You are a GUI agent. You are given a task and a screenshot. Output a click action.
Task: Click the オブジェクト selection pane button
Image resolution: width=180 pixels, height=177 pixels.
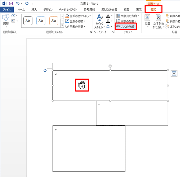pyautogui.click(x=173, y=27)
